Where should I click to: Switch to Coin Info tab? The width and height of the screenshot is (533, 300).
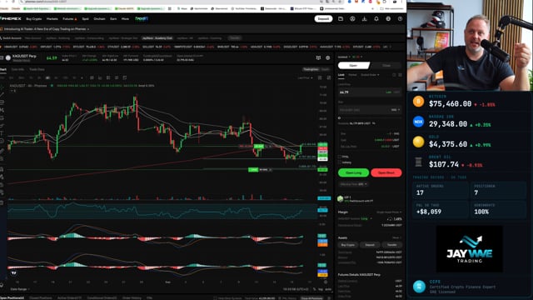(x=17, y=69)
